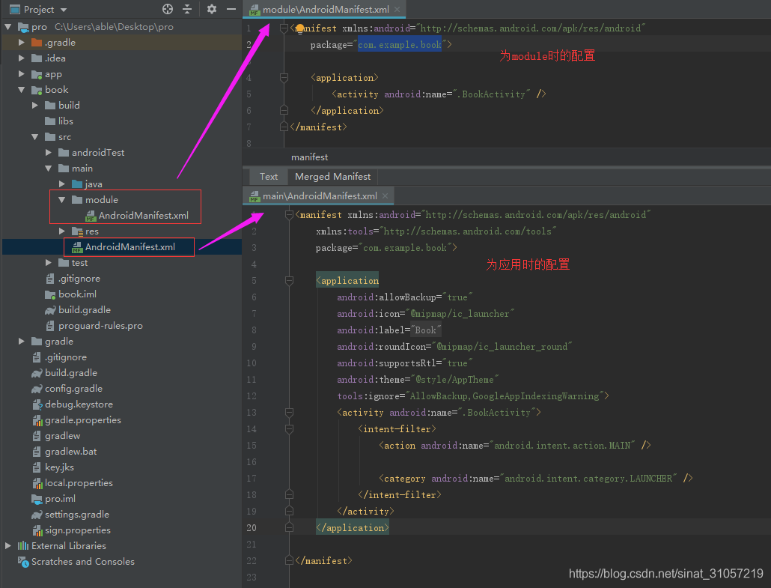Expand the .gradle folder
Screen dimensions: 771x588
click(x=21, y=42)
